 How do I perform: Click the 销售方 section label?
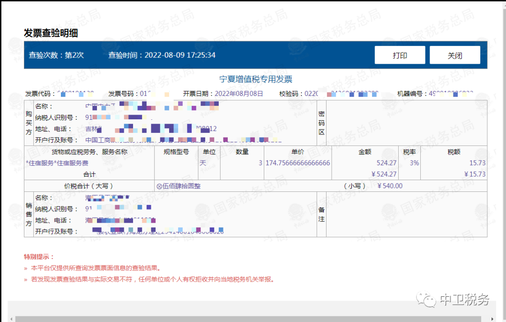click(29, 214)
